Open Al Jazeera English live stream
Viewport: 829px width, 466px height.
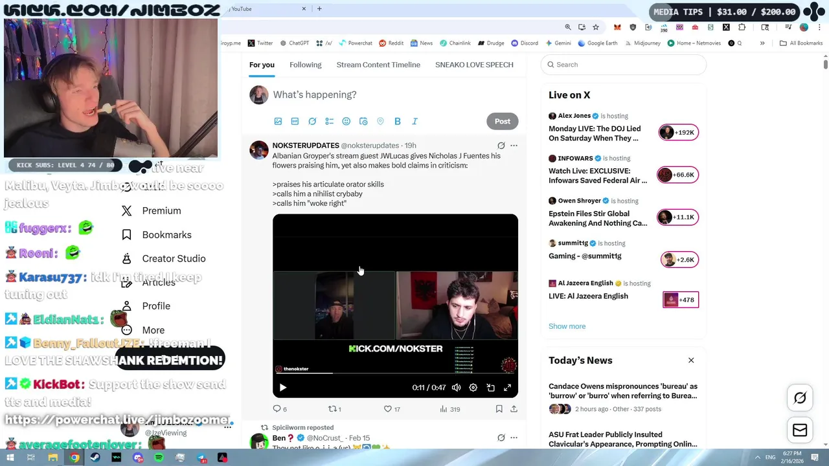(x=623, y=293)
